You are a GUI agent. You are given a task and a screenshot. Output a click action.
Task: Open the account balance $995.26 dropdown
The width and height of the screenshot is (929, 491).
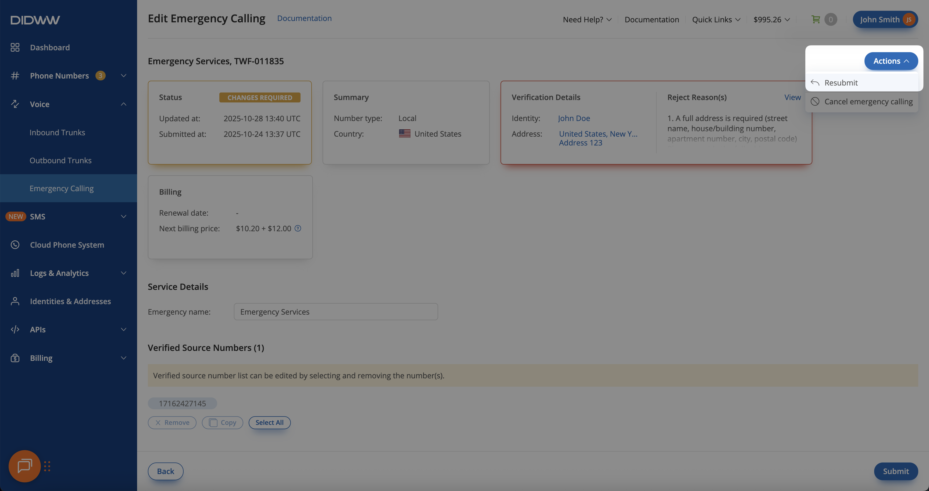(771, 19)
